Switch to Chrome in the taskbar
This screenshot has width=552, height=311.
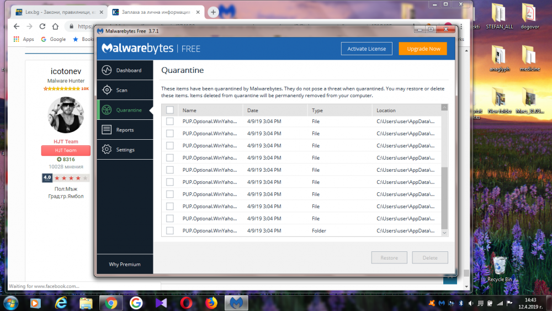pos(111,303)
